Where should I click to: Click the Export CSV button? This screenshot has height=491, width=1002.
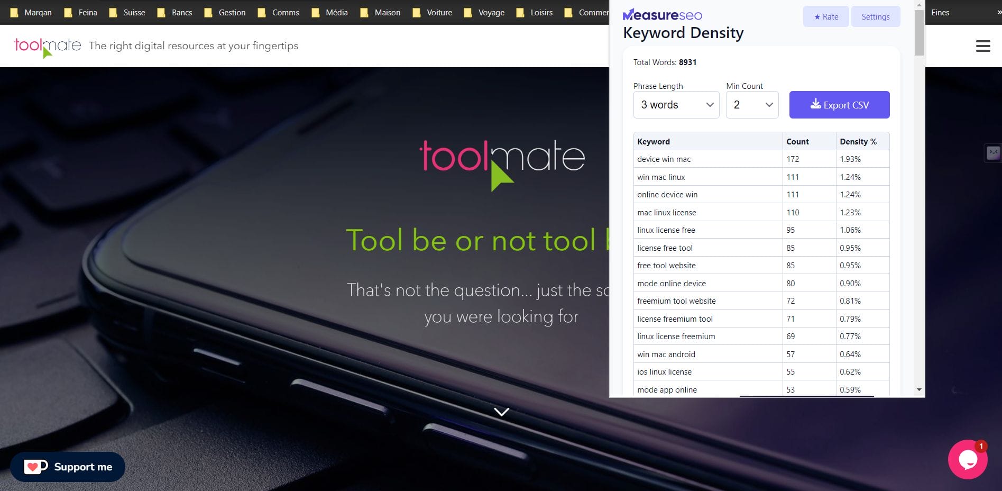click(x=840, y=104)
